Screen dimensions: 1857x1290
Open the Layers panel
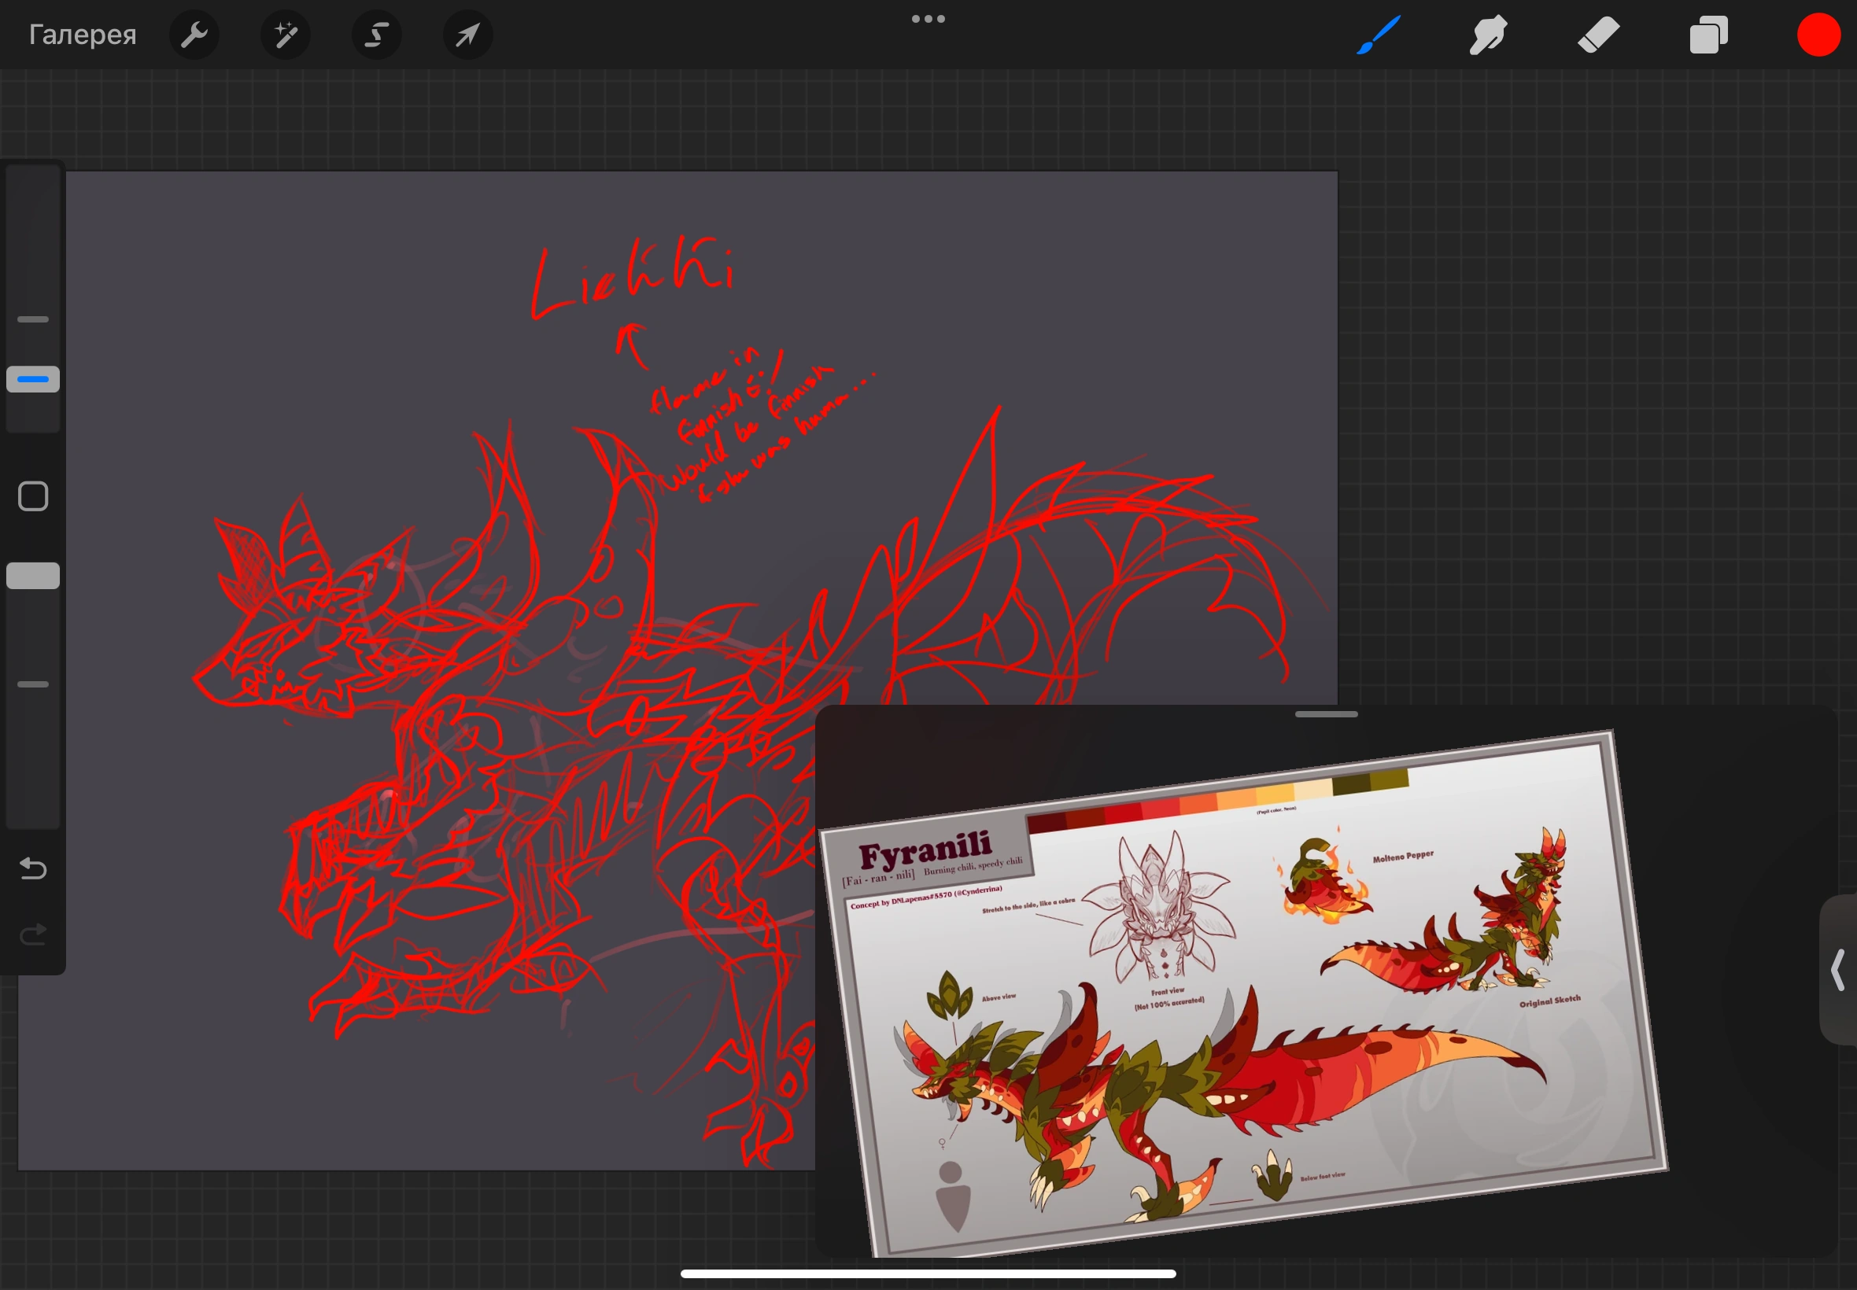[1708, 35]
